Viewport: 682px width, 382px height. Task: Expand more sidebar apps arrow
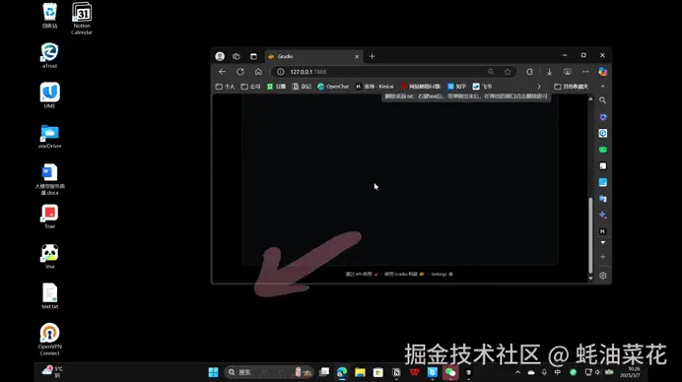[602, 242]
